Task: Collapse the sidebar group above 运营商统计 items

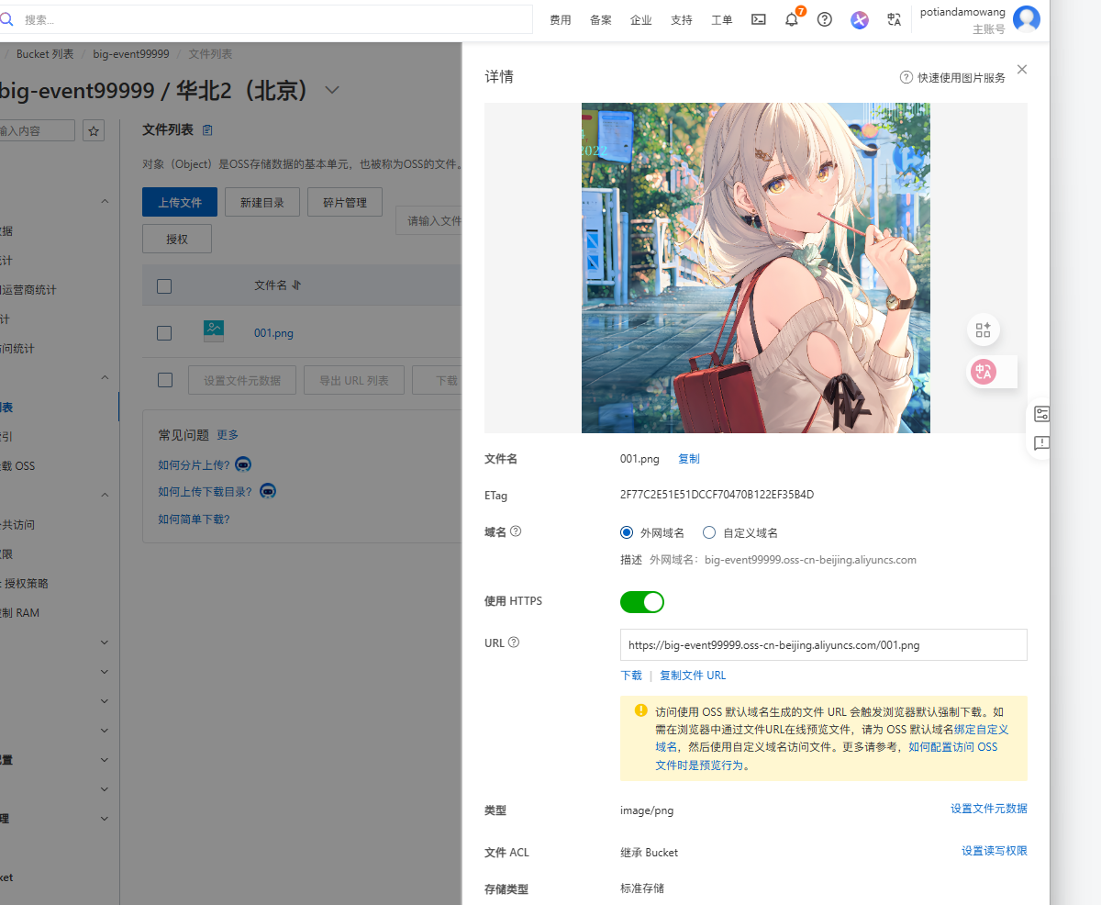Action: click(104, 202)
